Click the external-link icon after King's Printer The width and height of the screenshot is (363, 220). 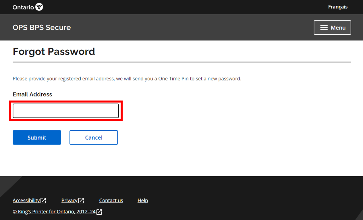tap(99, 212)
